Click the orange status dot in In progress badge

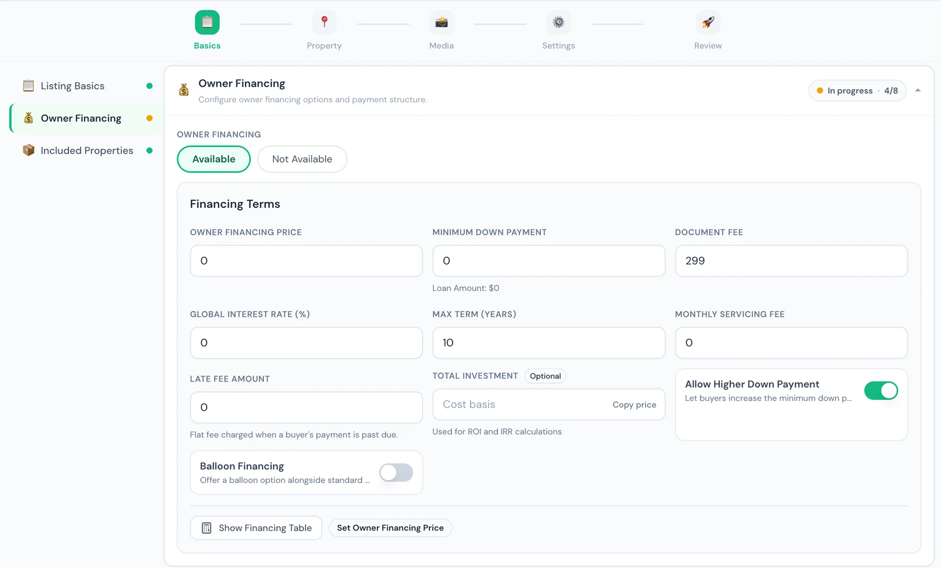820,90
